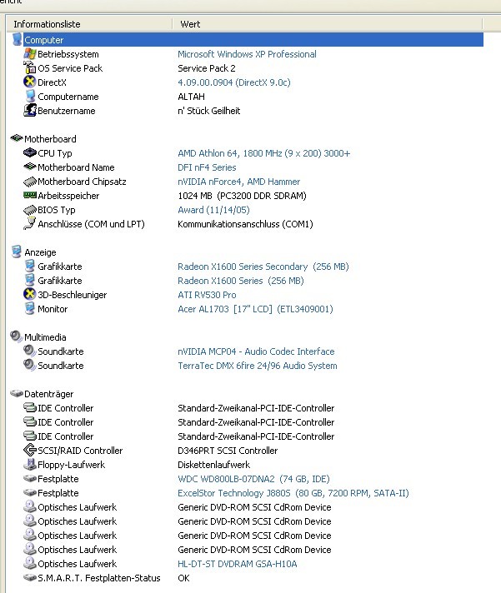Open the AMD Athlon 64 1800 MHz link

263,153
